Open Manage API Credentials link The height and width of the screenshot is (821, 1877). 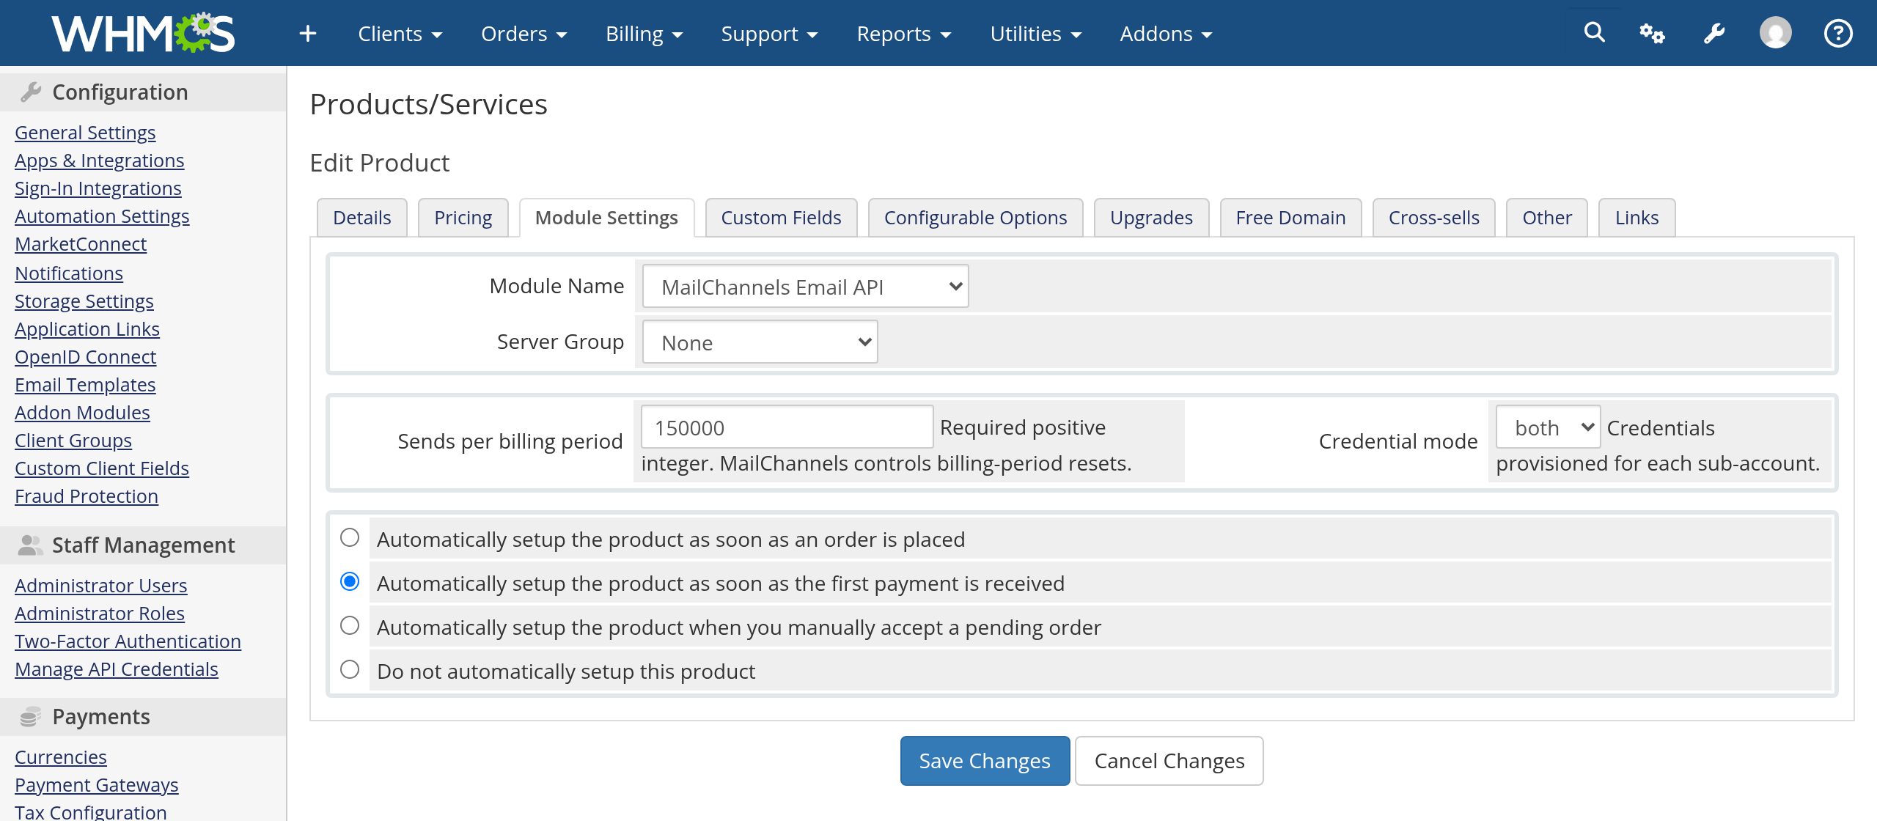tap(117, 669)
